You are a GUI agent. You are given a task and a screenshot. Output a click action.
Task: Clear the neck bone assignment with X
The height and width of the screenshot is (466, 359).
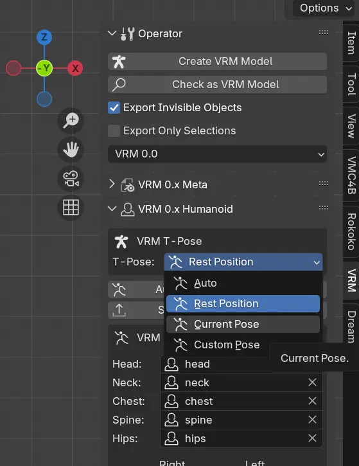coord(312,382)
